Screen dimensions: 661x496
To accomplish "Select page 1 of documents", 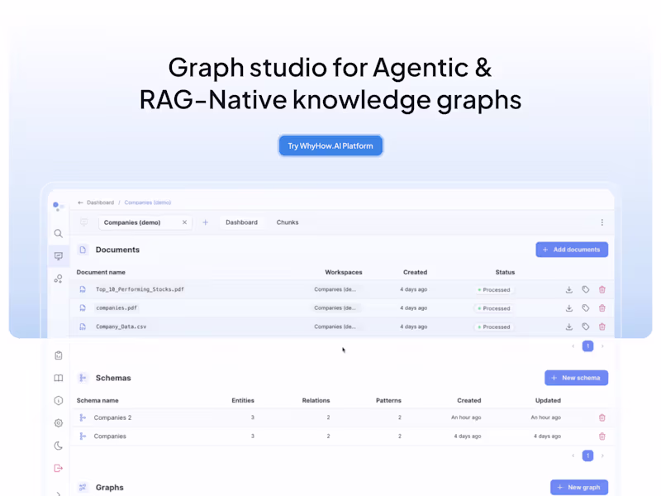I will click(x=587, y=346).
